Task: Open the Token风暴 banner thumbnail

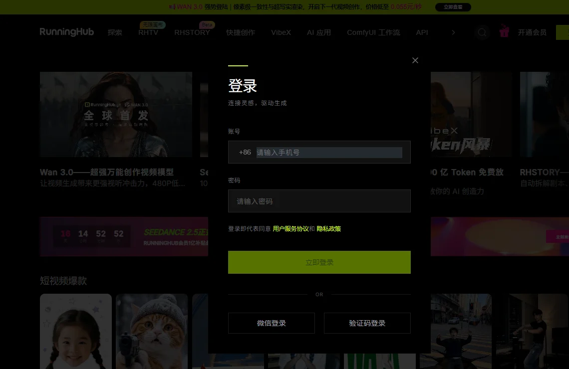Action: 471,114
